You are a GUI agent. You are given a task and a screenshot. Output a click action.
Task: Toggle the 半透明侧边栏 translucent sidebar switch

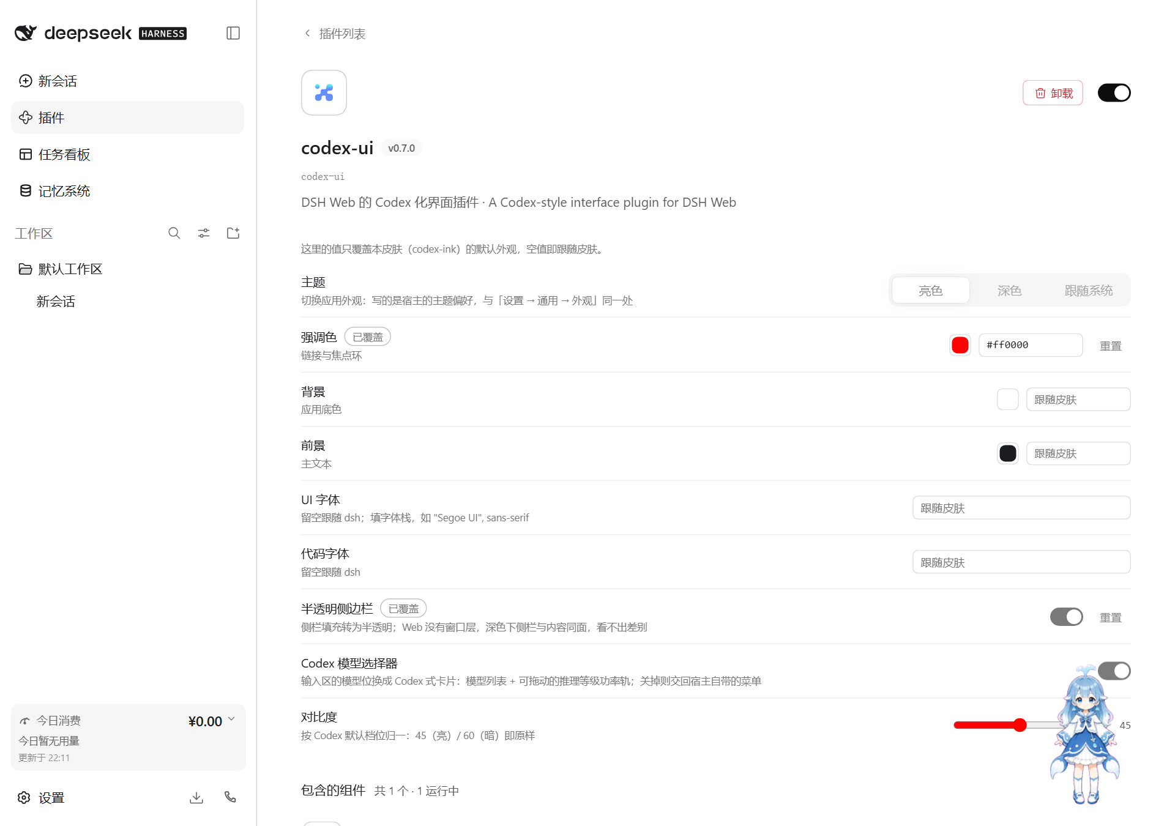(1066, 617)
